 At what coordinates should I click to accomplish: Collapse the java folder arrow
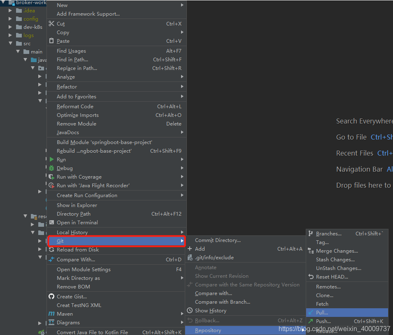point(26,60)
